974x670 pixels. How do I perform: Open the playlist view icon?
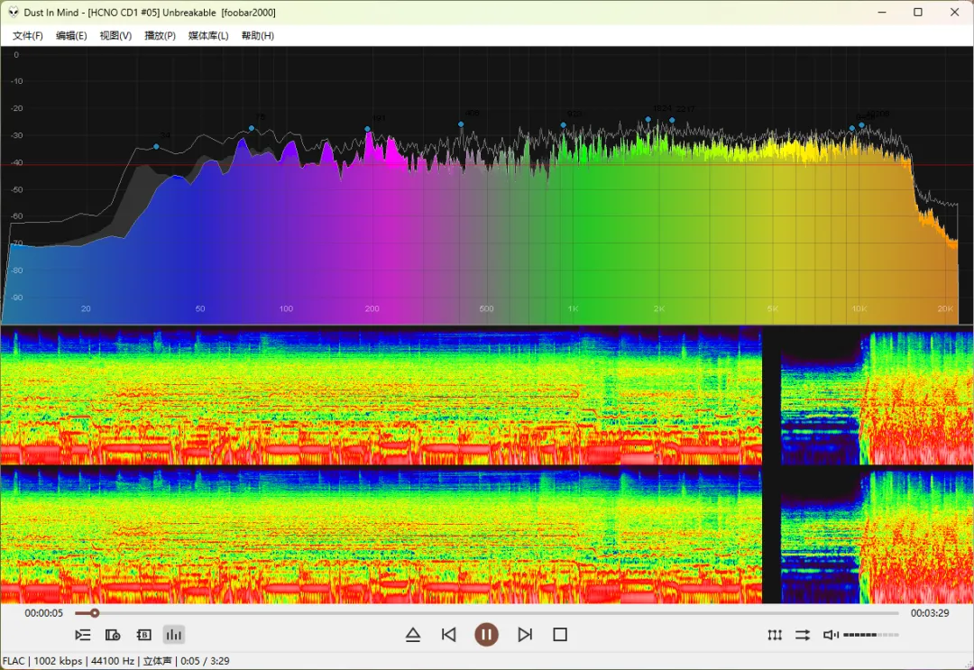[x=83, y=635]
